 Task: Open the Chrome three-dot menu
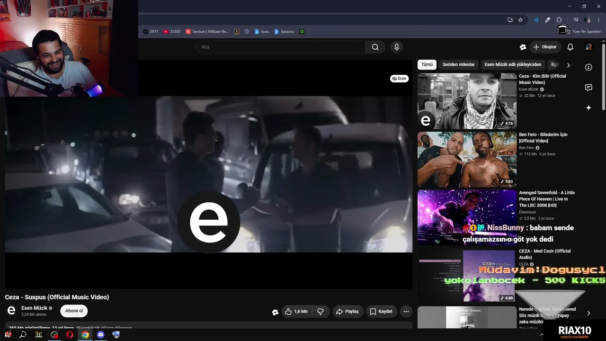tap(599, 20)
